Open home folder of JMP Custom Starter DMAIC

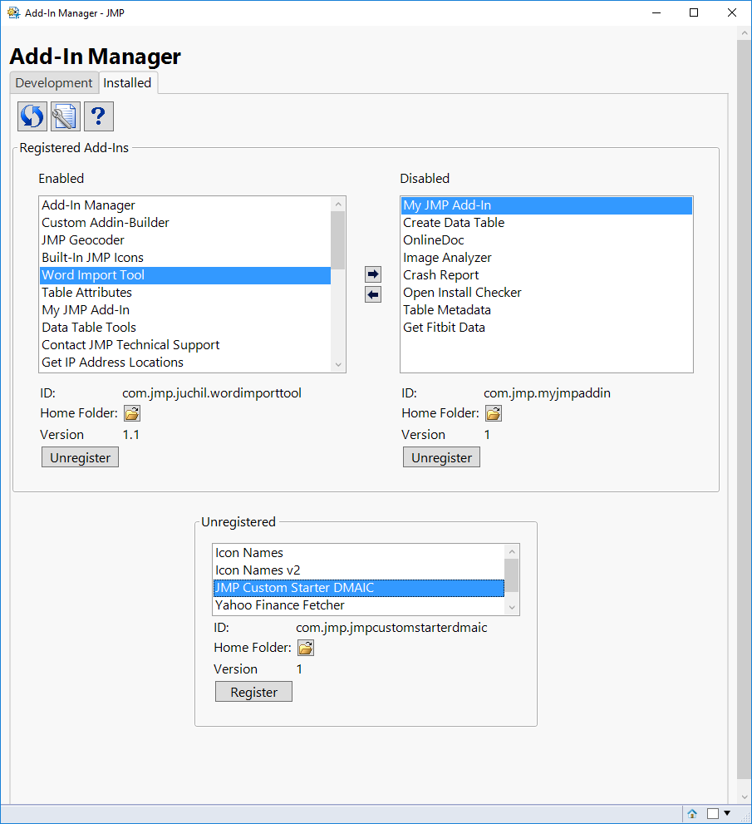click(x=305, y=648)
